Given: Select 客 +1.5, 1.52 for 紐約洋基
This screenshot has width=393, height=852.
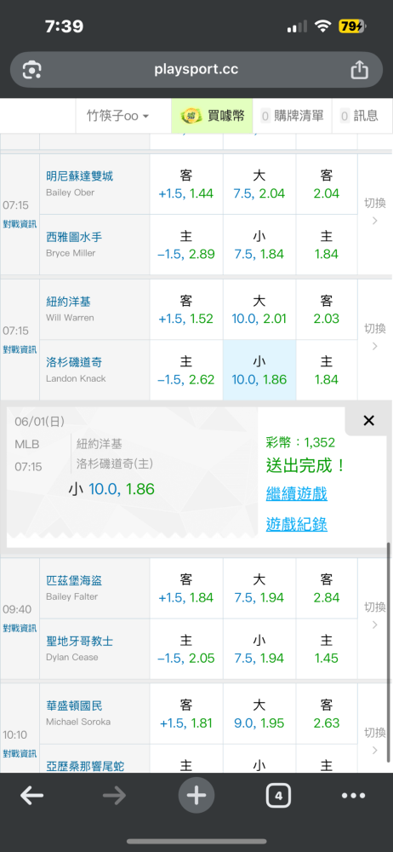Looking at the screenshot, I should point(186,310).
